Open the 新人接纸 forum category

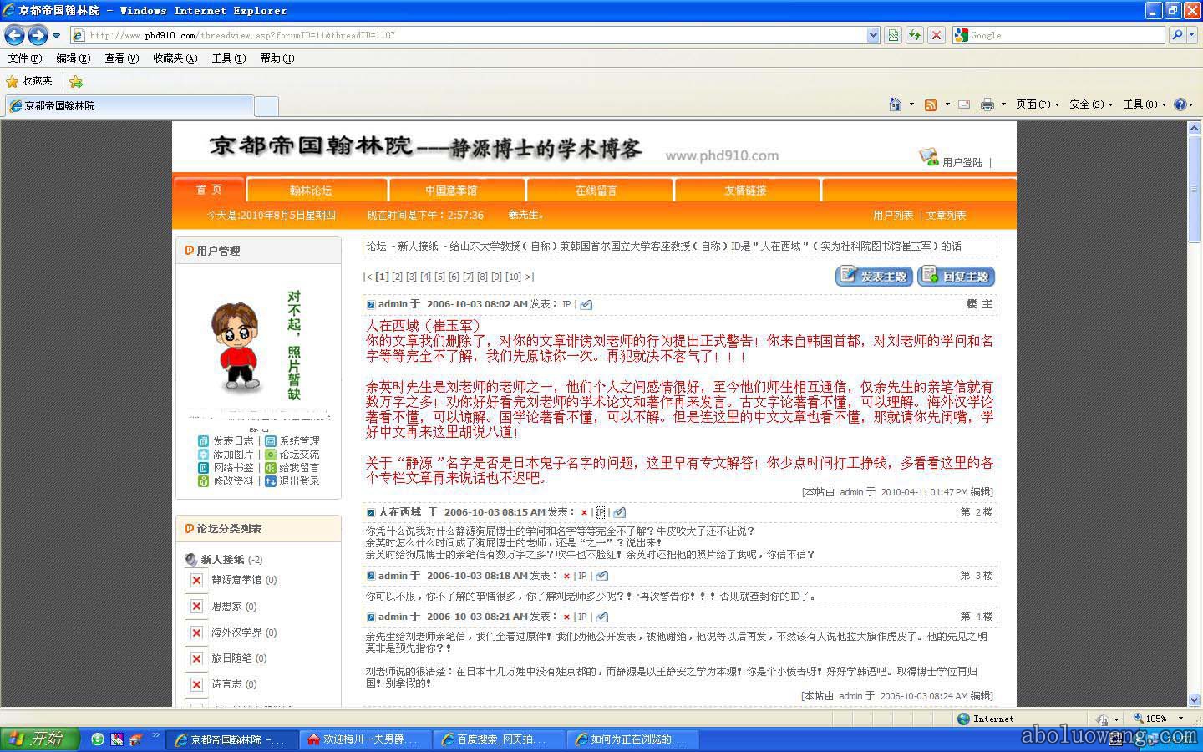[x=222, y=559]
